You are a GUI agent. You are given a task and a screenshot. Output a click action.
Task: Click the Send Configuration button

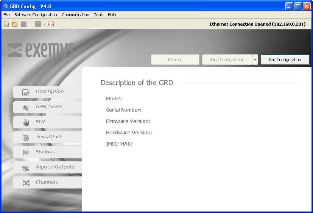(x=227, y=60)
